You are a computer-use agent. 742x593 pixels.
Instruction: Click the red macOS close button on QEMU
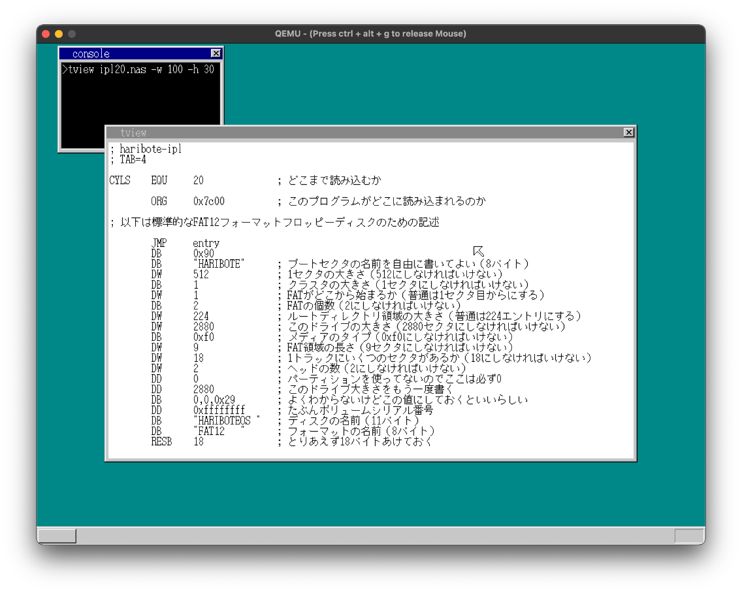click(x=46, y=34)
